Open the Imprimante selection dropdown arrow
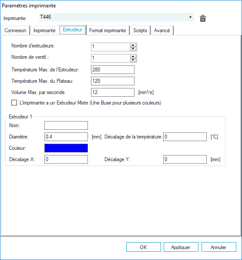 tap(190, 17)
